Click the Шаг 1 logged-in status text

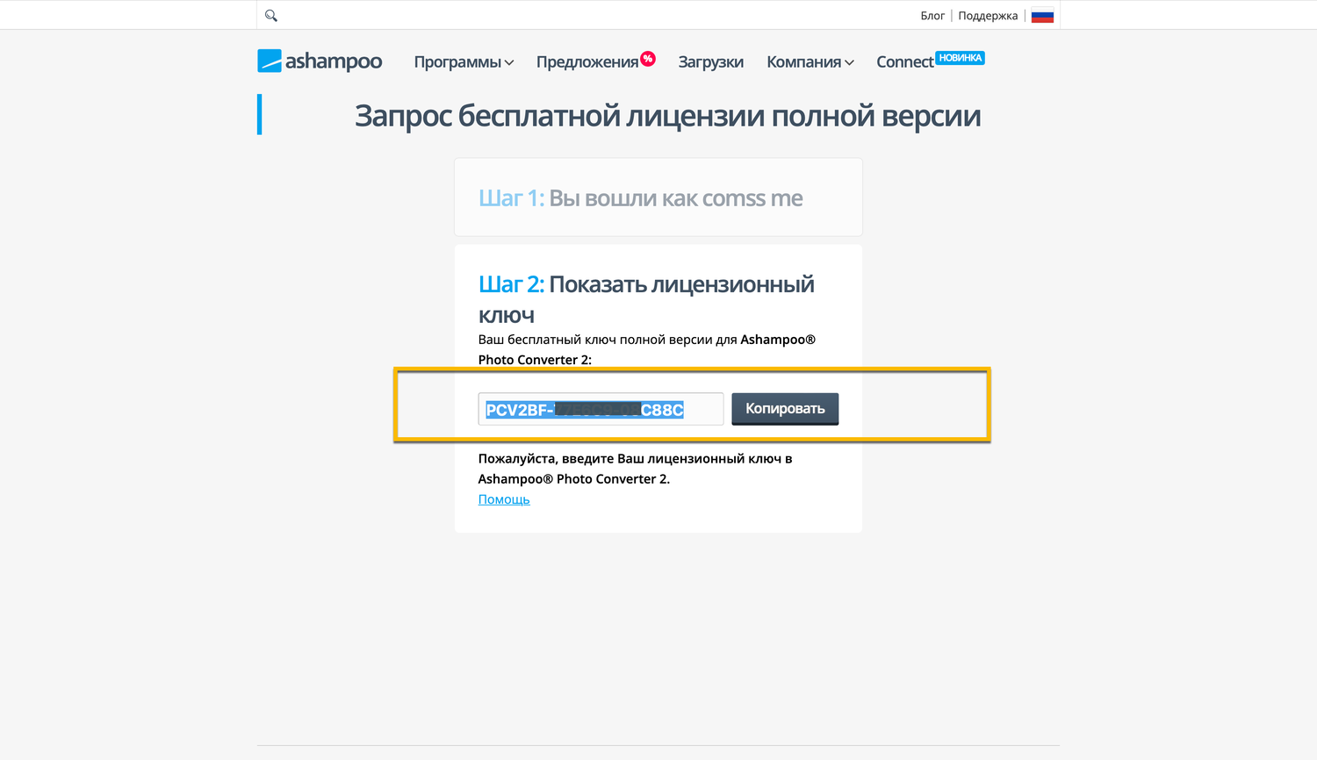(x=641, y=198)
